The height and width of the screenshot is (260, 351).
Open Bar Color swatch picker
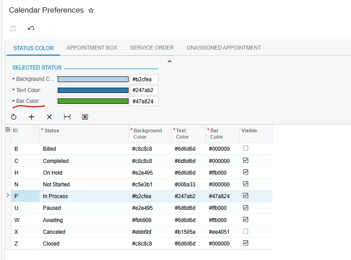[93, 101]
